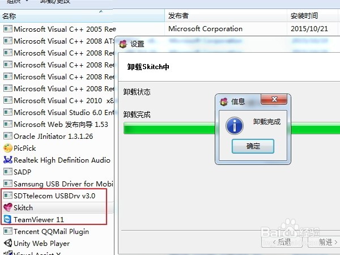Click the Microsoft Corporation publisher cell
Screen dimensions: 340x255
(x=205, y=29)
